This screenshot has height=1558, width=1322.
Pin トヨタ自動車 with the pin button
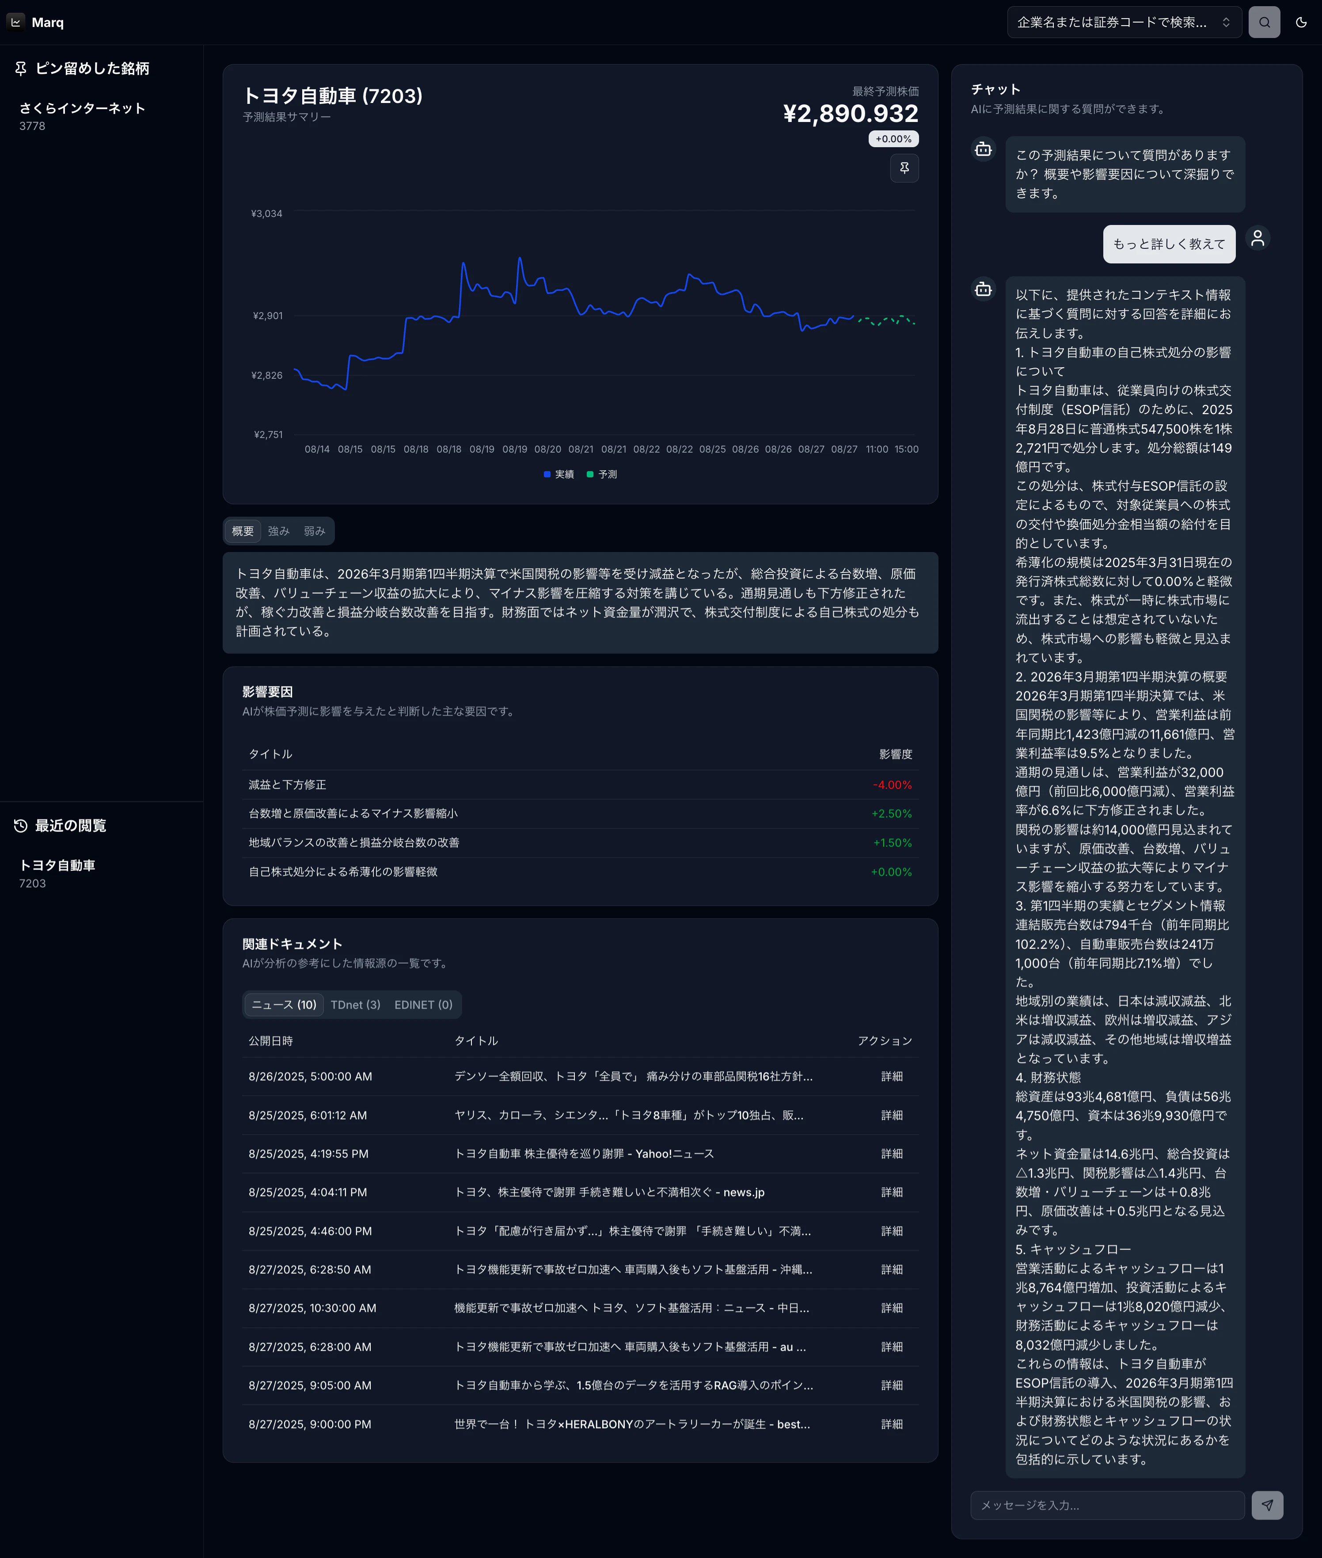[x=904, y=168]
